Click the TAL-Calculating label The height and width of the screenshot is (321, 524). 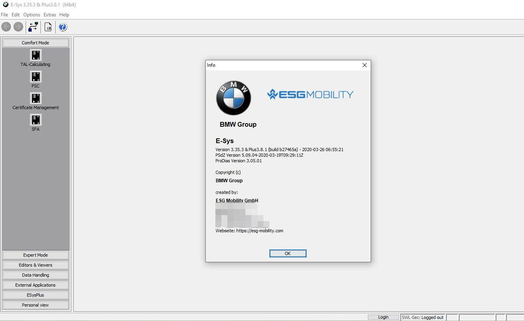[36, 64]
